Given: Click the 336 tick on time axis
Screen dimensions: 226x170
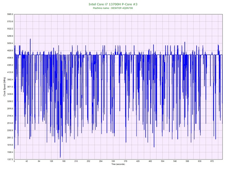Looking at the screenshot, I should [x=113, y=161].
